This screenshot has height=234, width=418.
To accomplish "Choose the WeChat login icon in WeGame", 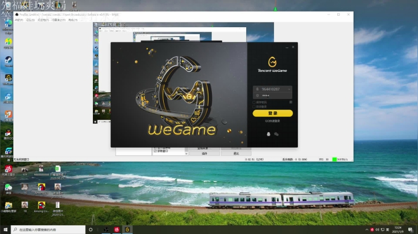I will [x=276, y=134].
